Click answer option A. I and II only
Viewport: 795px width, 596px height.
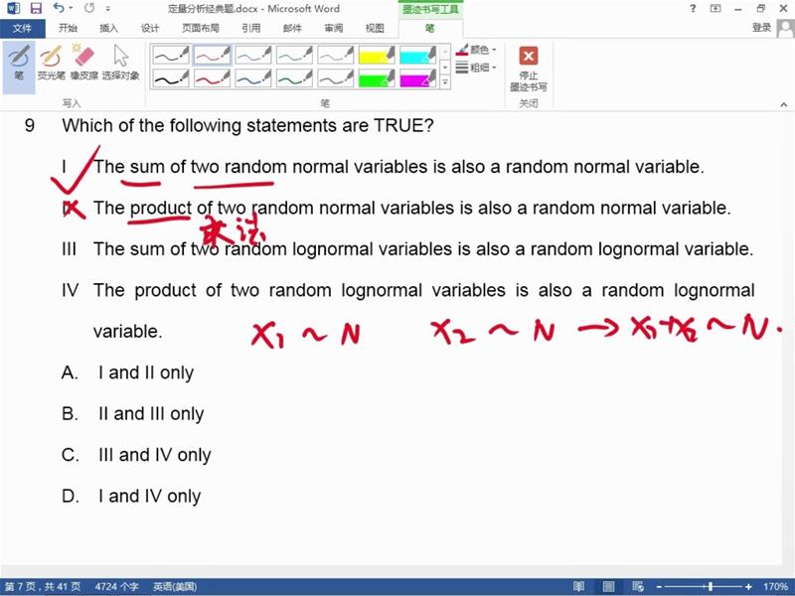[x=128, y=373]
